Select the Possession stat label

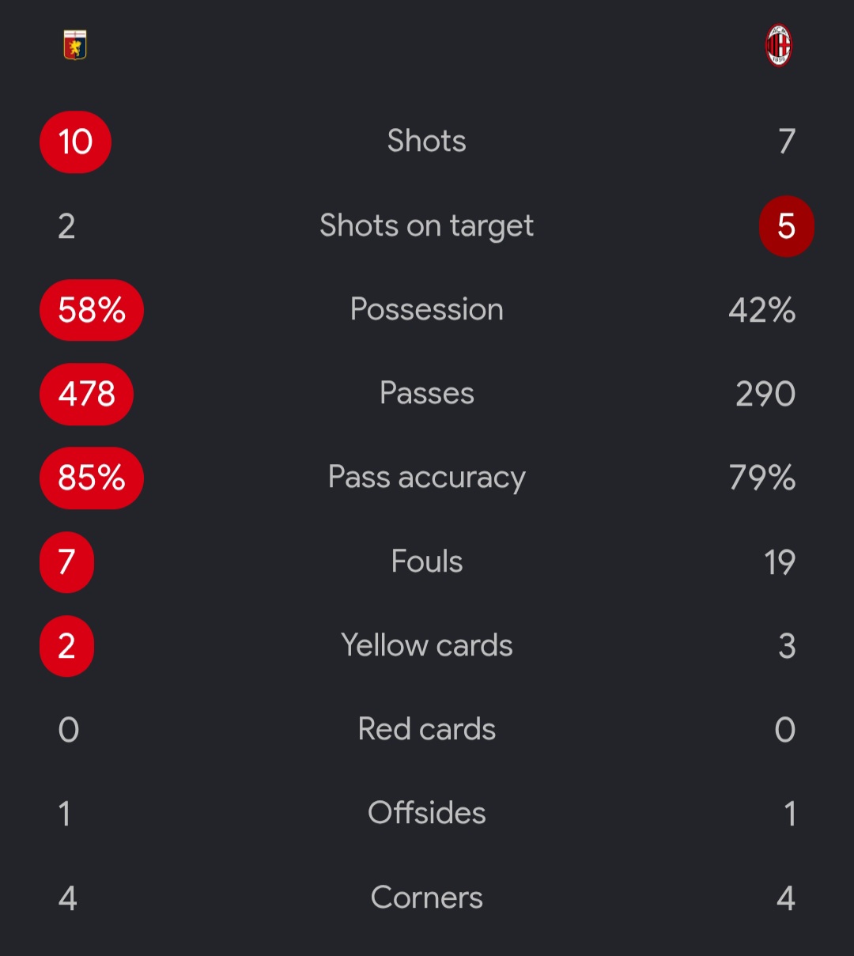pos(427,309)
